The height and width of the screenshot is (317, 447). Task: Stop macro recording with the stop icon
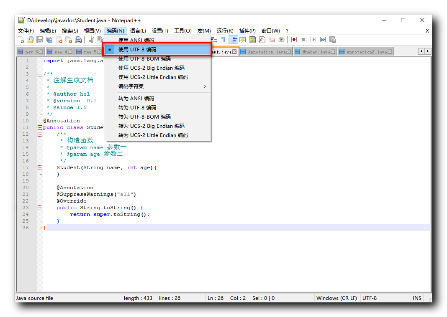303,40
